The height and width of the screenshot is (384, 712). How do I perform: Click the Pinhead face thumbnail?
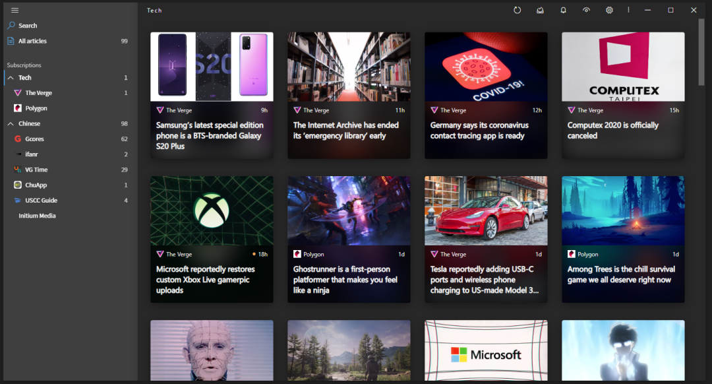(212, 350)
